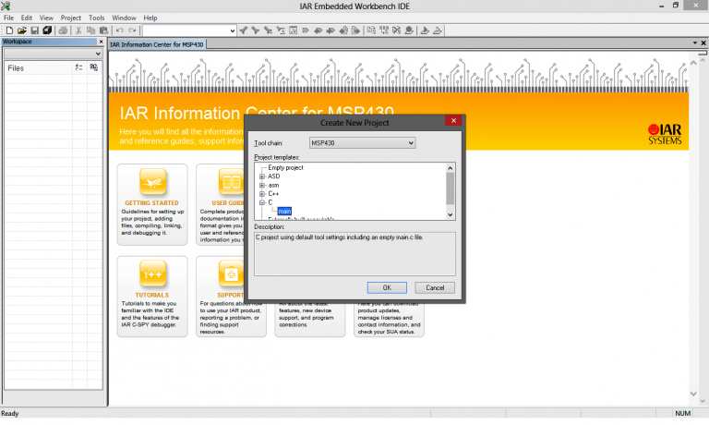
Task: Click the GETTING STARTED link heading
Action: point(152,203)
